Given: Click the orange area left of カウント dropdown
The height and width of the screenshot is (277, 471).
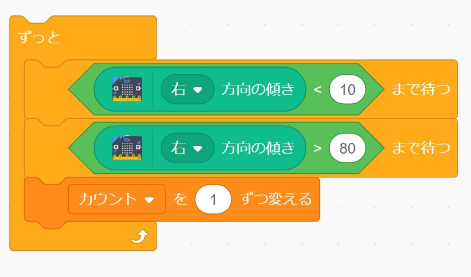Looking at the screenshot, I should tap(47, 199).
